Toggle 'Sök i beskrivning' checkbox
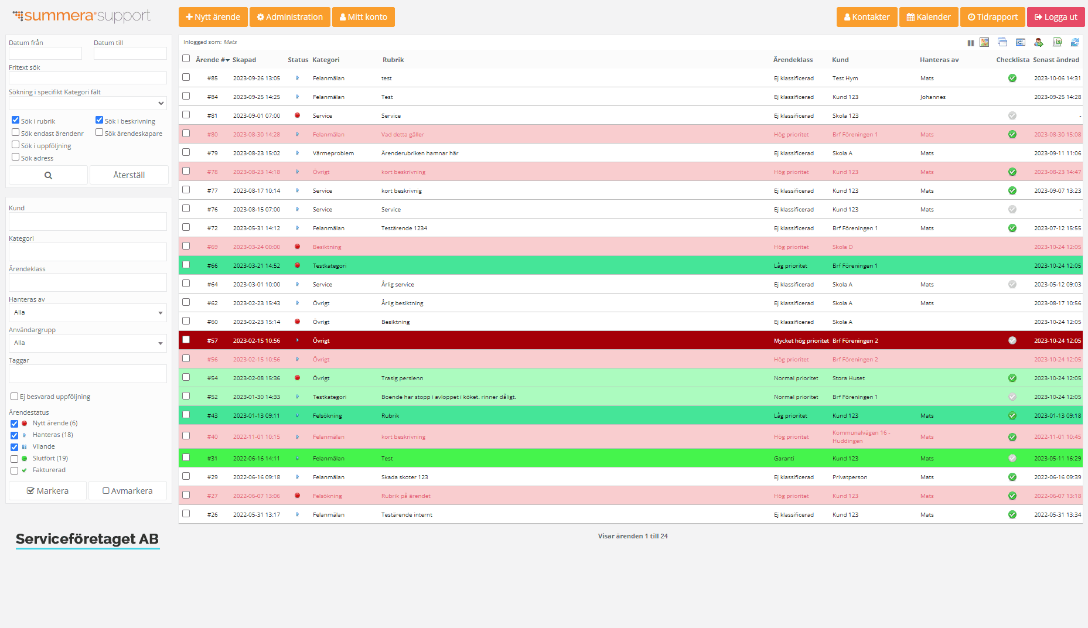 100,120
